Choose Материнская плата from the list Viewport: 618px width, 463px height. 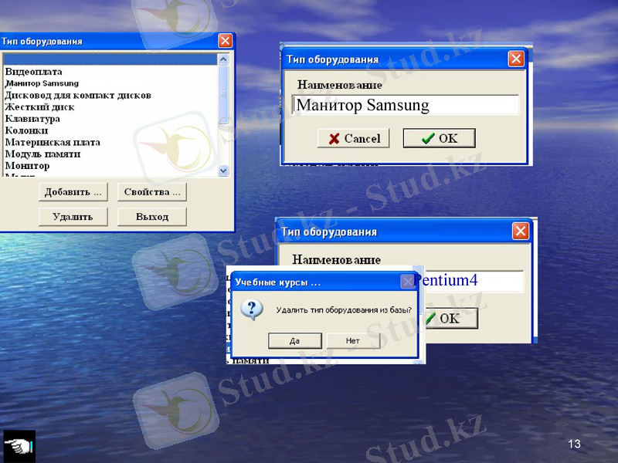(x=53, y=142)
